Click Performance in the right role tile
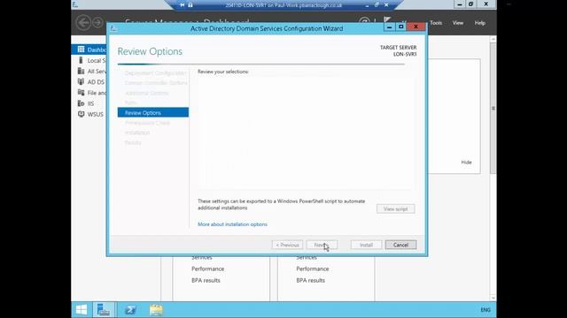 pyautogui.click(x=313, y=269)
